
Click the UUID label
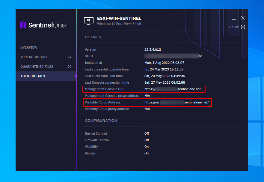(89, 56)
